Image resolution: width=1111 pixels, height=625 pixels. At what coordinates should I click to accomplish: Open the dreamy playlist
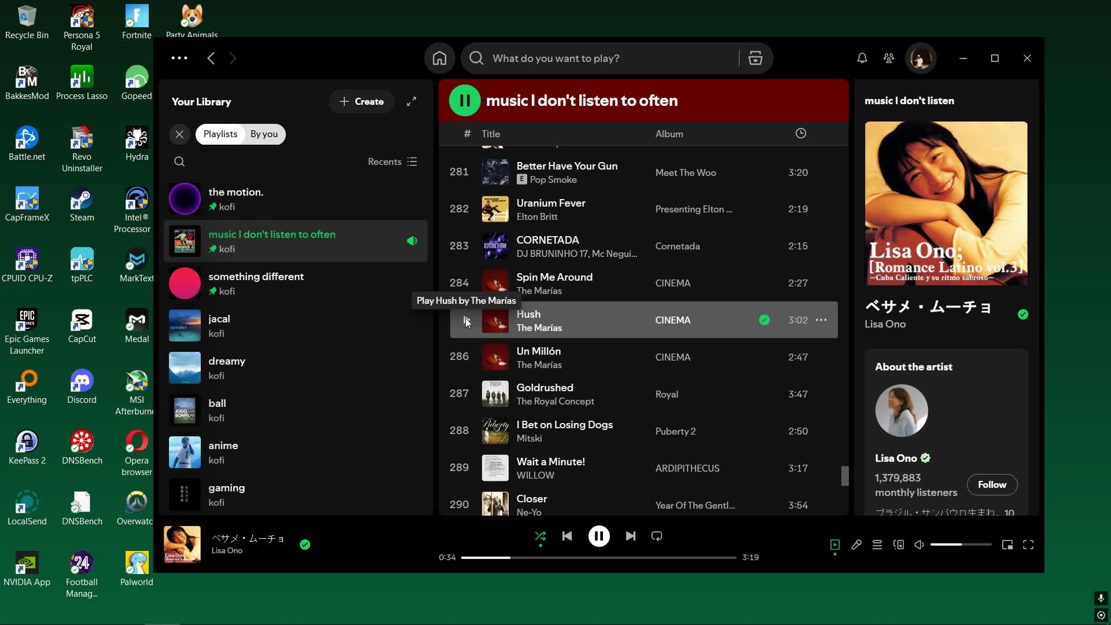coord(296,368)
